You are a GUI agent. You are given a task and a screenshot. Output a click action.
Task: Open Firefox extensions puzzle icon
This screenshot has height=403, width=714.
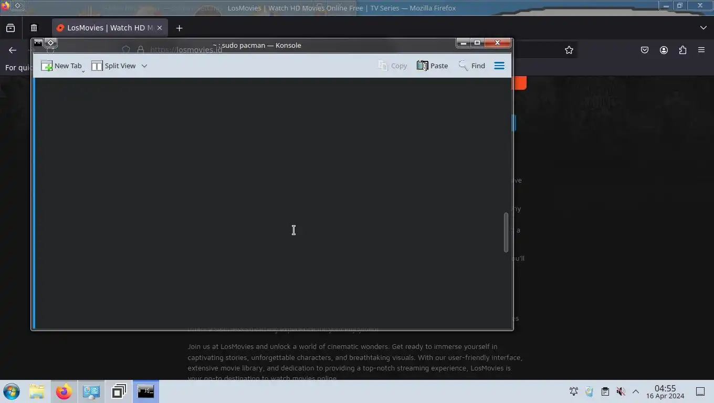tap(682, 50)
